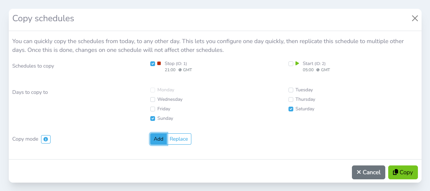430x191 pixels.
Task: Tick the Wednesday checkbox
Action: click(153, 99)
